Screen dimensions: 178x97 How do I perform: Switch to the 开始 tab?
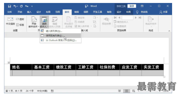tap(20, 12)
